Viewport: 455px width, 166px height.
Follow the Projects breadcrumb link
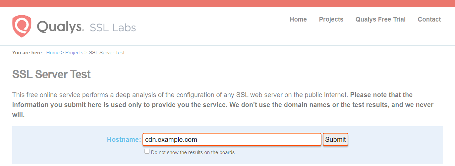click(74, 53)
